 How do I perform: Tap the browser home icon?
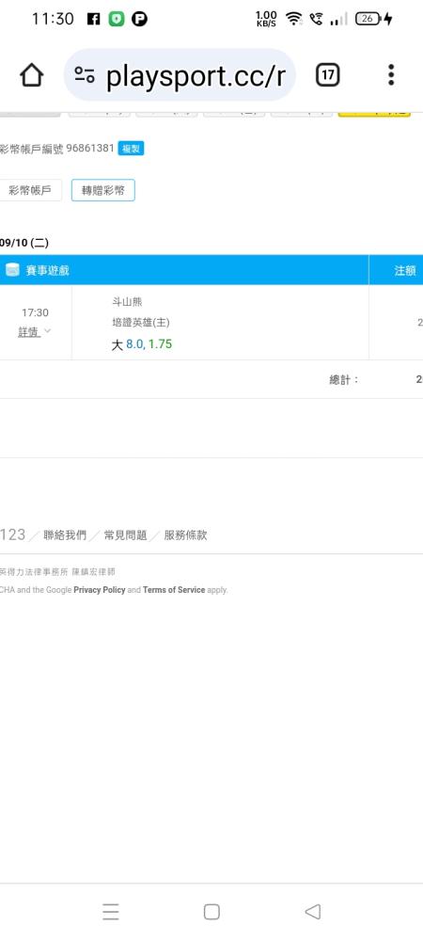click(32, 75)
